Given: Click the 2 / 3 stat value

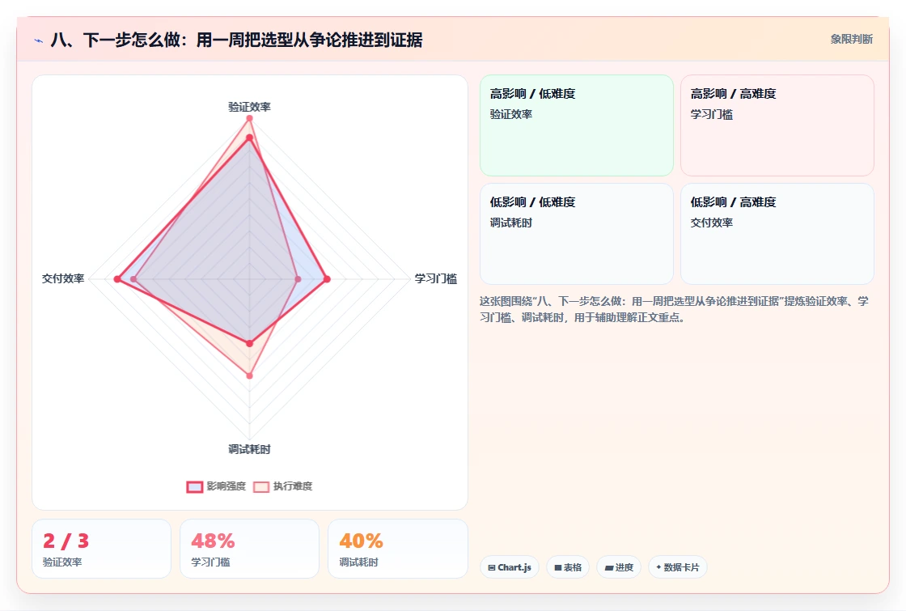Looking at the screenshot, I should tap(66, 541).
